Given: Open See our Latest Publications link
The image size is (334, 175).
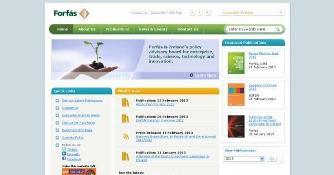Looking at the screenshot, I should 82,101.
